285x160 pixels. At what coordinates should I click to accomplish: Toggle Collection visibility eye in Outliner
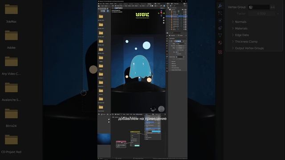click(184, 9)
